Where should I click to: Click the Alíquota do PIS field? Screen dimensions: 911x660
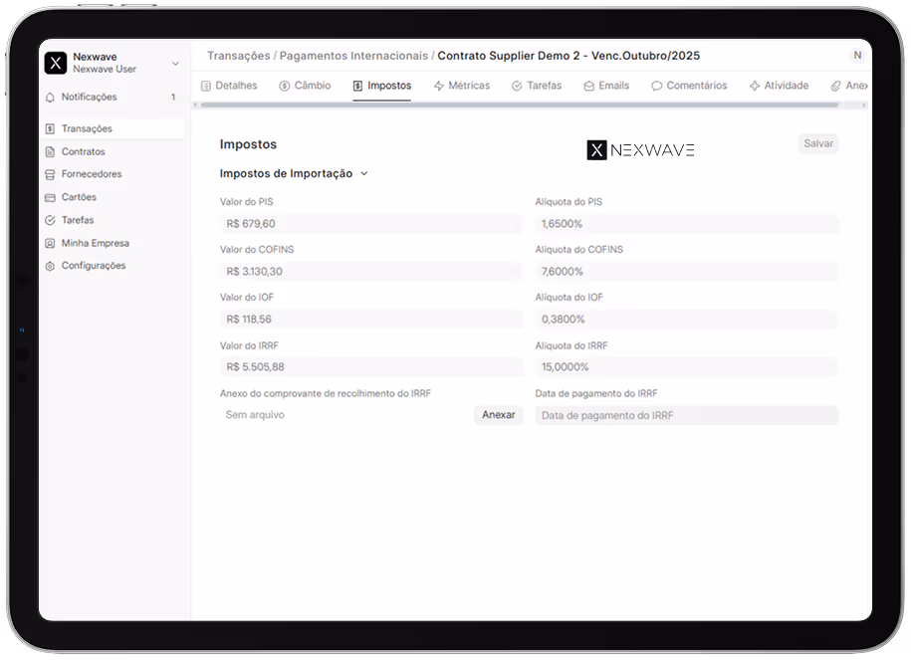[687, 224]
